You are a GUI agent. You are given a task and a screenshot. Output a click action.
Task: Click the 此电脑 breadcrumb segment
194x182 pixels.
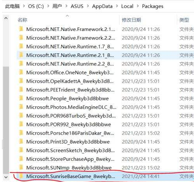(x=13, y=6)
